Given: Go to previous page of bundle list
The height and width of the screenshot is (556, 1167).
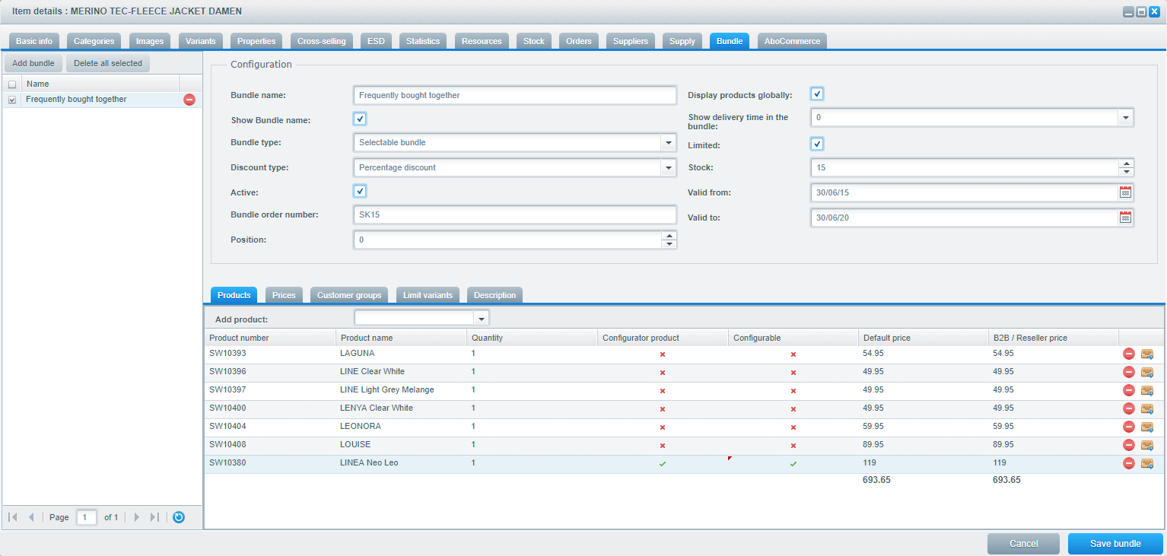Looking at the screenshot, I should (x=31, y=517).
